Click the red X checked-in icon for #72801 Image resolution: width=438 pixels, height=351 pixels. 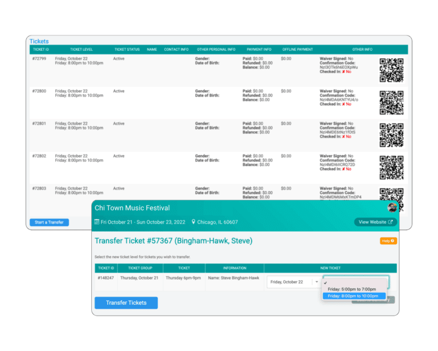pos(343,136)
